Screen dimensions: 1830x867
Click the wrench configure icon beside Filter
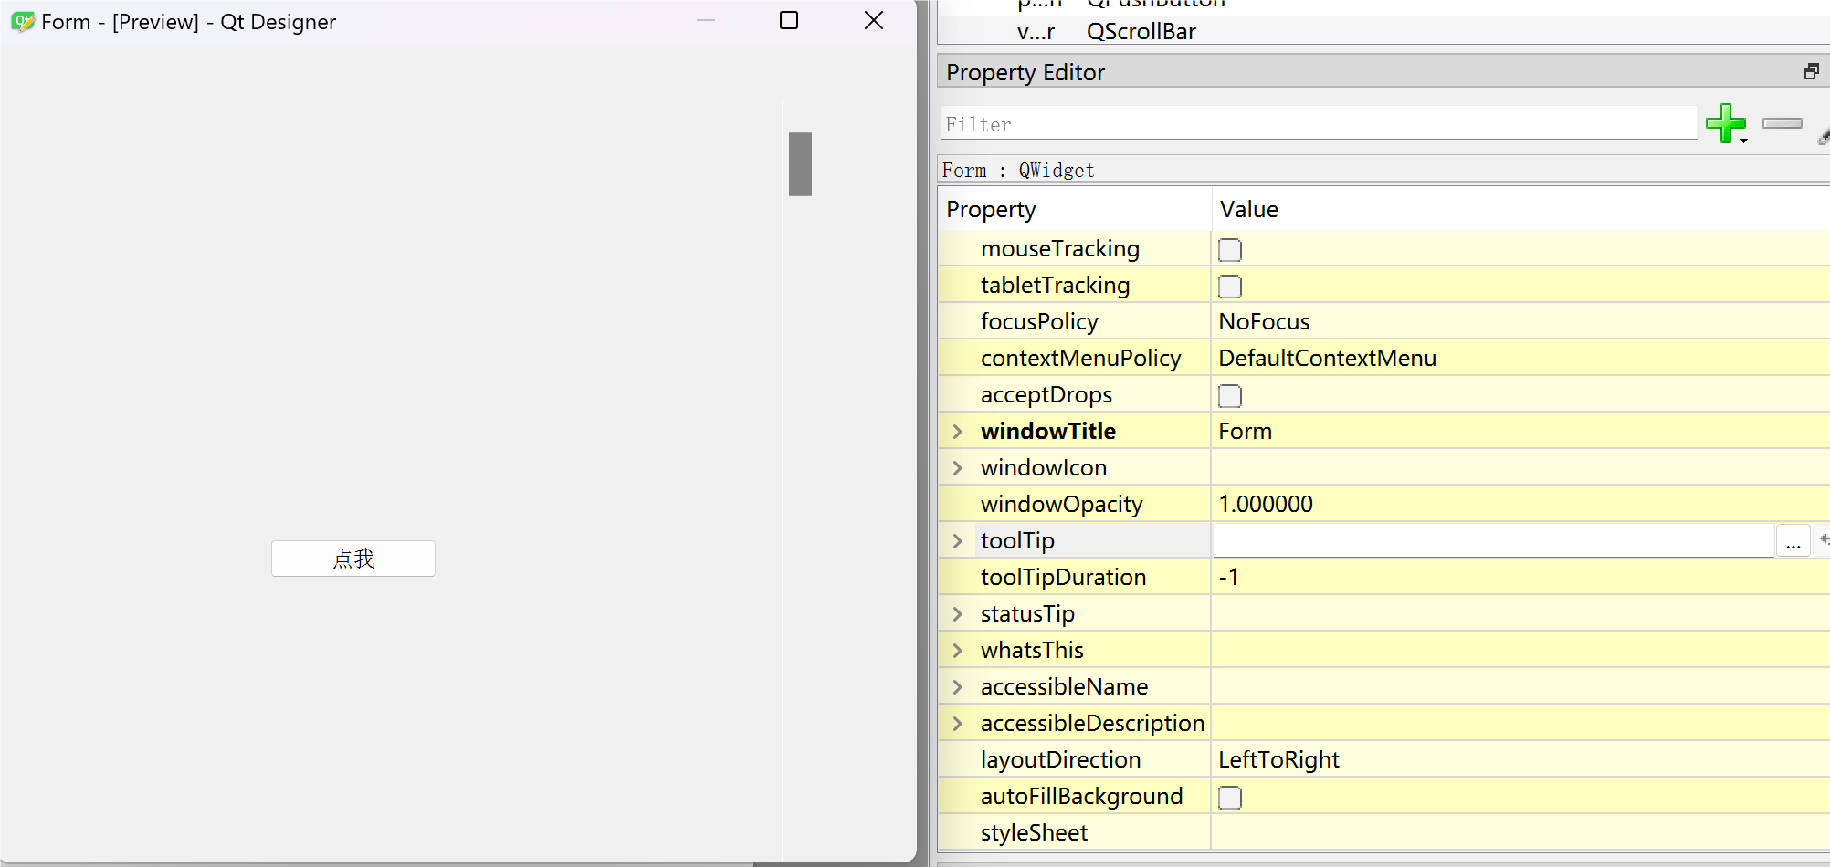click(x=1824, y=136)
